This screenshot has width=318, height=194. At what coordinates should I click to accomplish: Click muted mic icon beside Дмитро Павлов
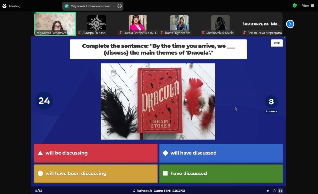pyautogui.click(x=79, y=33)
